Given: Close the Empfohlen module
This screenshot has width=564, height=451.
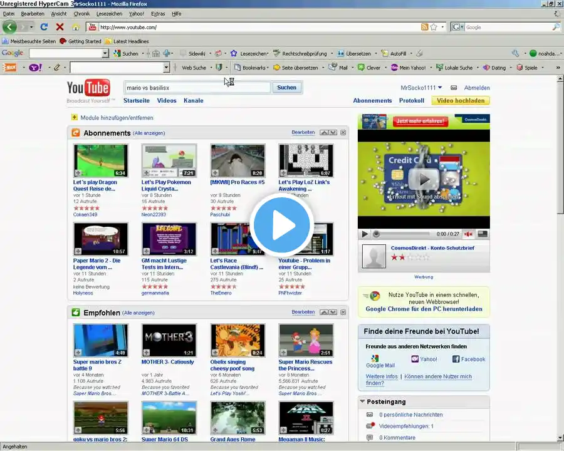Looking at the screenshot, I should coord(343,312).
